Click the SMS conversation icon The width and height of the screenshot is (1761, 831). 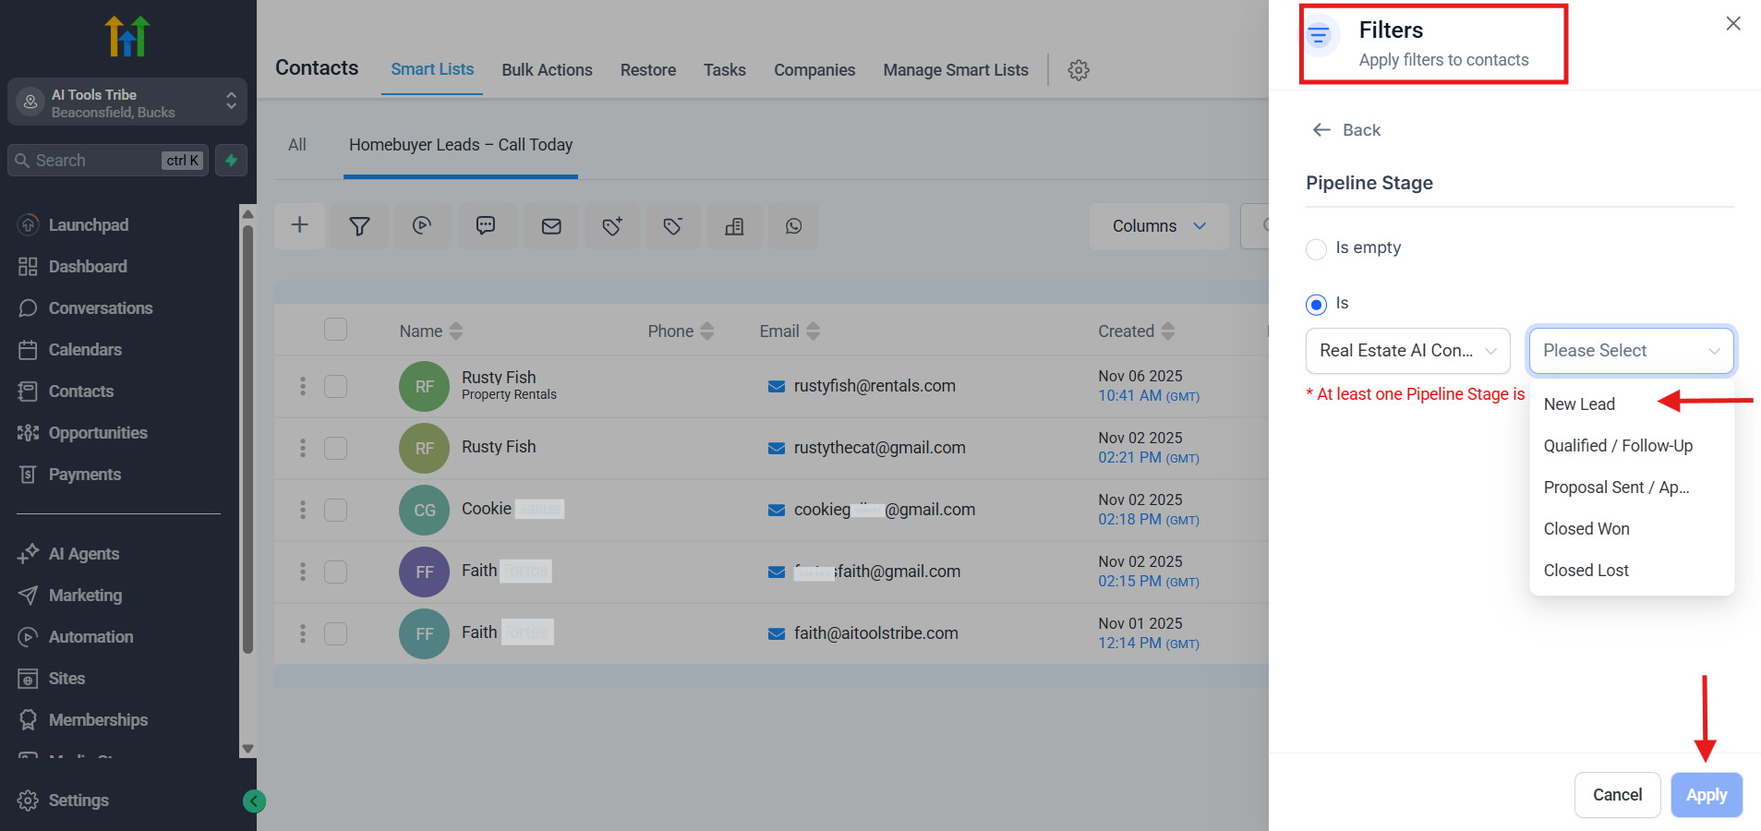click(x=487, y=225)
